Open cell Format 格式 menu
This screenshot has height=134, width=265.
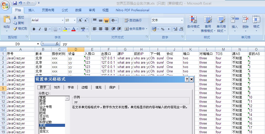pos(256,24)
